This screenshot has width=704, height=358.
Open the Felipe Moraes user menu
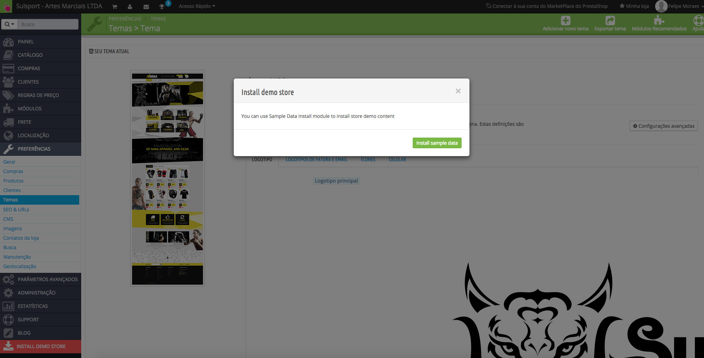point(680,6)
